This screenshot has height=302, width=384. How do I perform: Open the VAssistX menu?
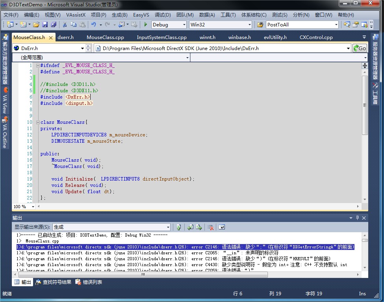(x=76, y=15)
